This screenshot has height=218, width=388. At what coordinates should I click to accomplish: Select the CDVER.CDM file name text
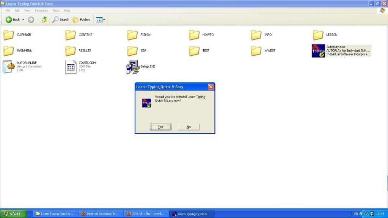point(87,63)
